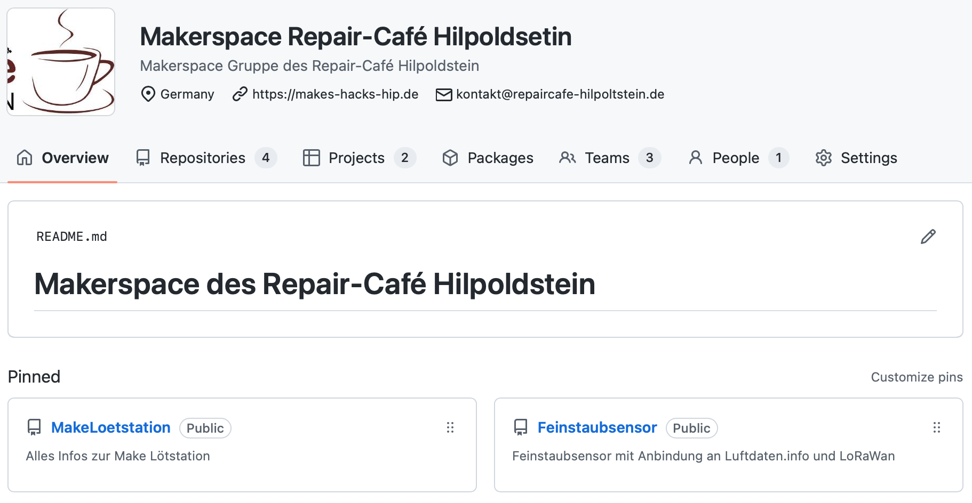This screenshot has width=972, height=503.
Task: Click the MakeLoetstation repo icon
Action: point(34,427)
